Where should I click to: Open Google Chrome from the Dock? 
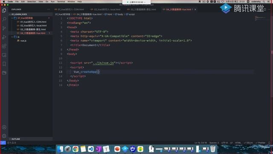click(x=76, y=149)
